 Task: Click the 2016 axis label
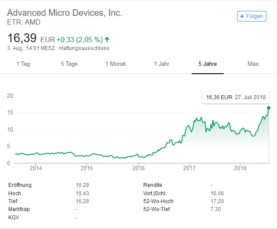(138, 168)
